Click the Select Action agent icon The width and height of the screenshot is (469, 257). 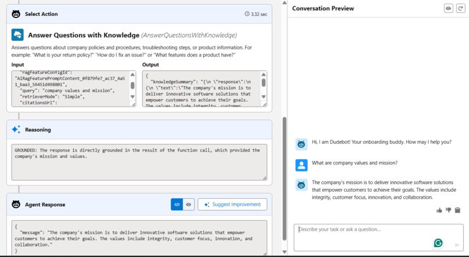coord(16,14)
